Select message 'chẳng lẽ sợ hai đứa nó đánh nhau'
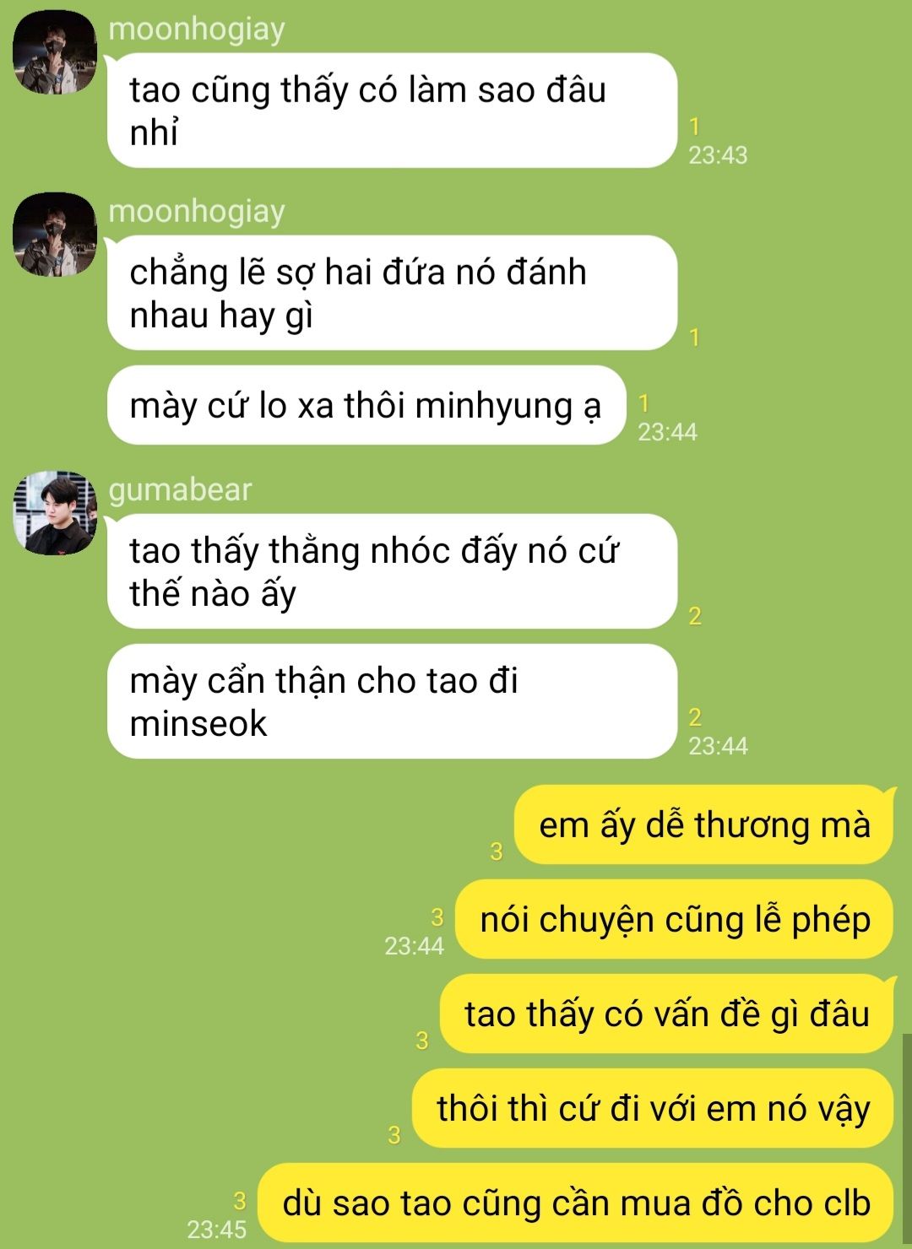 point(393,293)
